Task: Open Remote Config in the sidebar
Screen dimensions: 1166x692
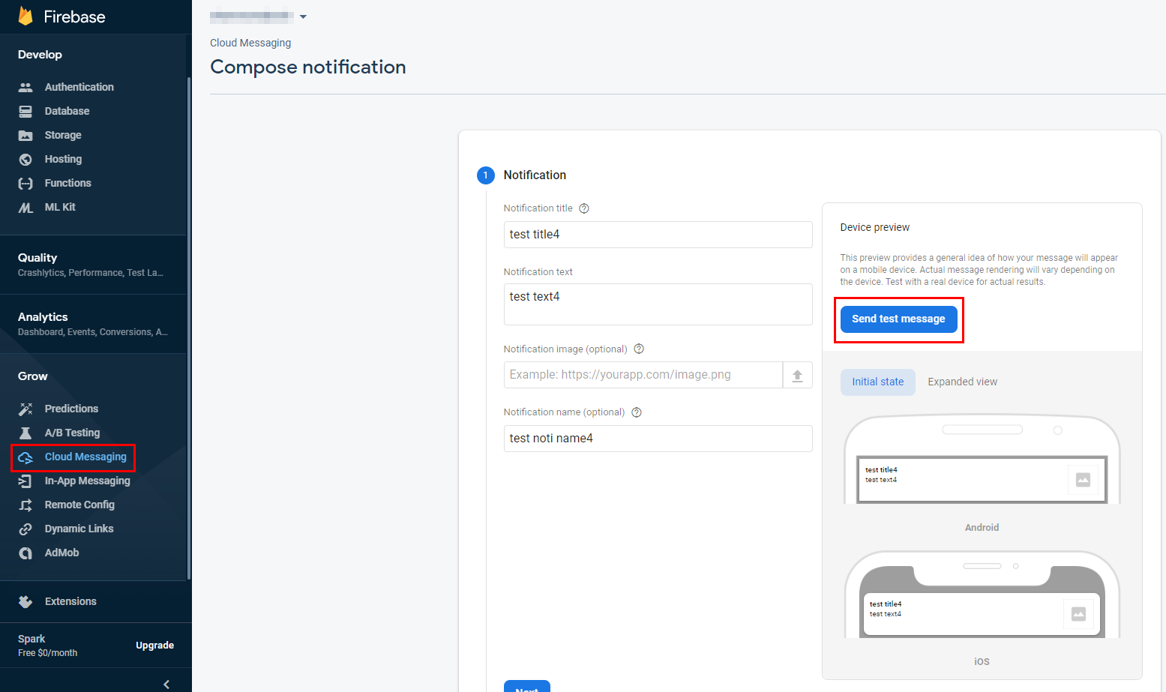Action: 79,505
